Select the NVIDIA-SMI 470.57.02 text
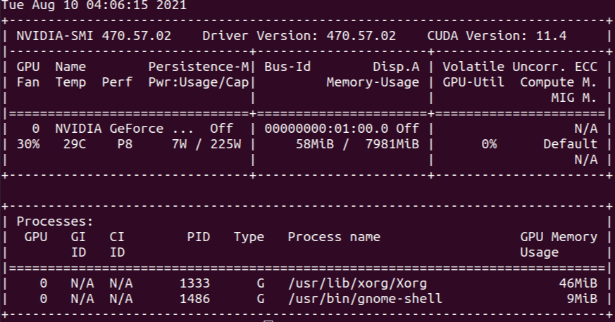The image size is (615, 322). click(94, 36)
